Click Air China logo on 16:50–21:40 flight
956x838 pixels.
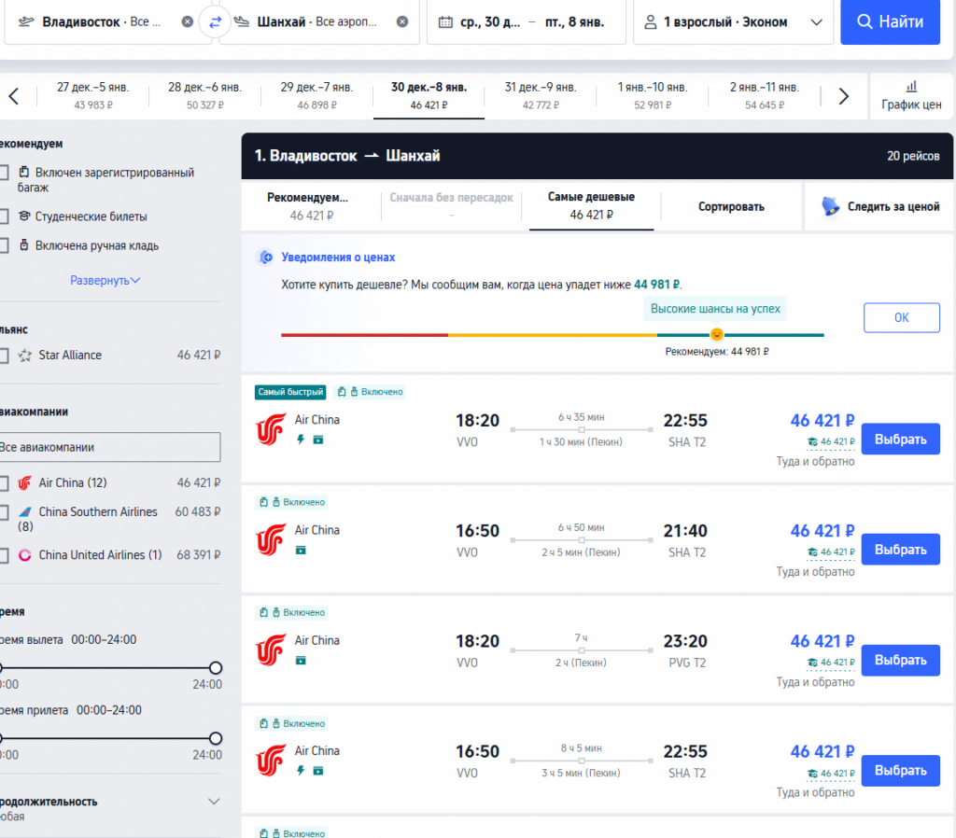pyautogui.click(x=271, y=539)
